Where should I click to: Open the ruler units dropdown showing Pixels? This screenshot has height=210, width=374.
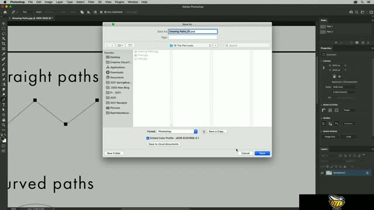[350, 110]
